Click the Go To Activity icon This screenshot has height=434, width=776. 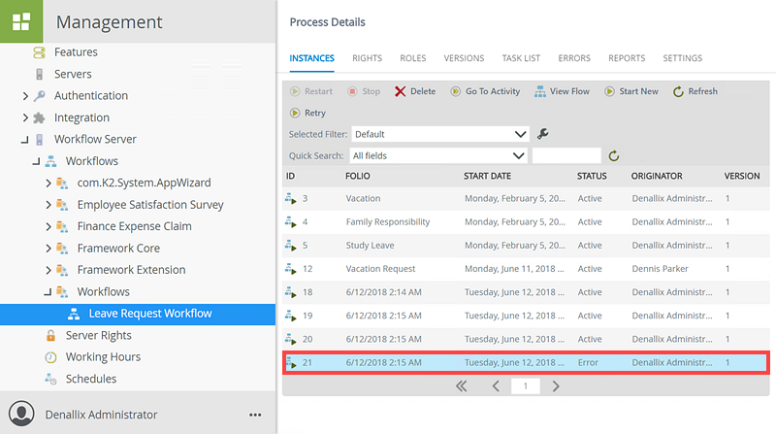point(456,91)
